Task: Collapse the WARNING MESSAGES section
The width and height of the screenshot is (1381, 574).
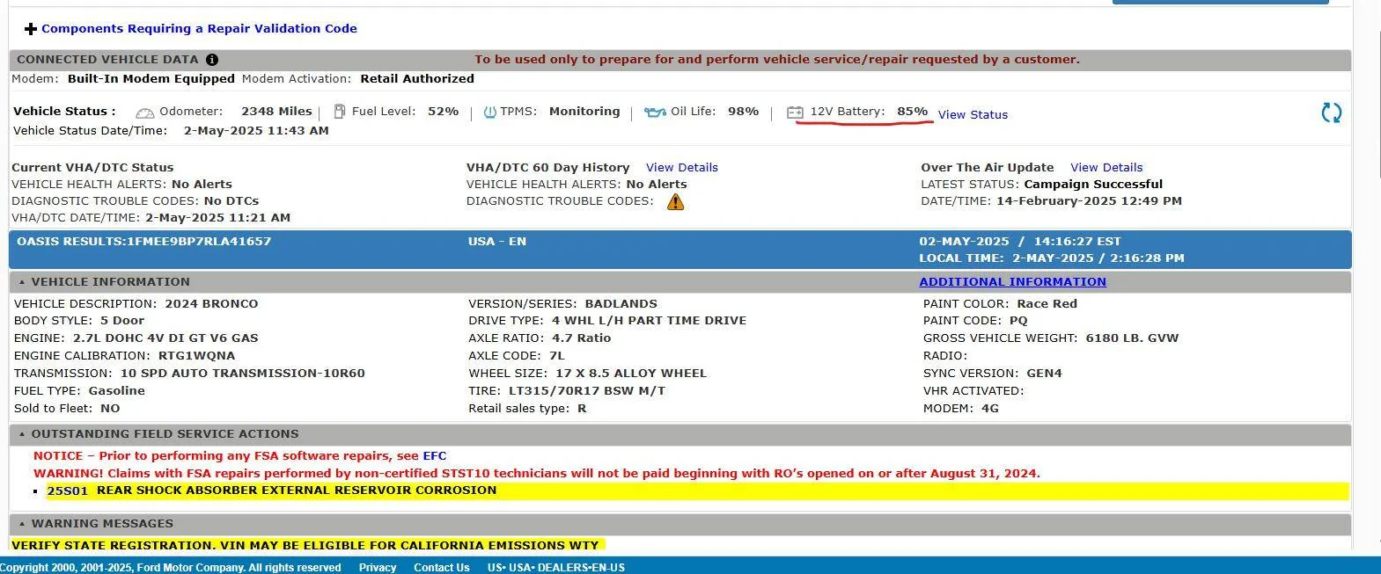Action: 22,524
